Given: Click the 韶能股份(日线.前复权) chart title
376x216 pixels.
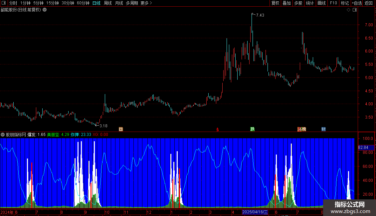Looking at the screenshot, I should pyautogui.click(x=21, y=10).
